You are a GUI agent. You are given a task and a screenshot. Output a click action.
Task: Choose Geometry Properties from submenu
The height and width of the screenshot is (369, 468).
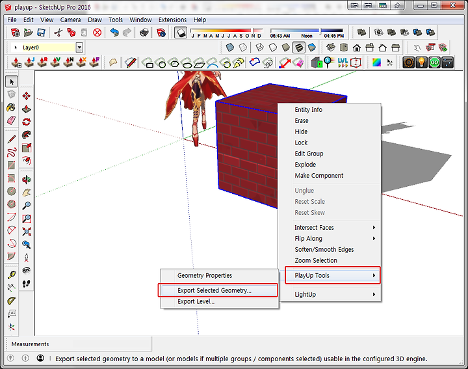coord(220,275)
